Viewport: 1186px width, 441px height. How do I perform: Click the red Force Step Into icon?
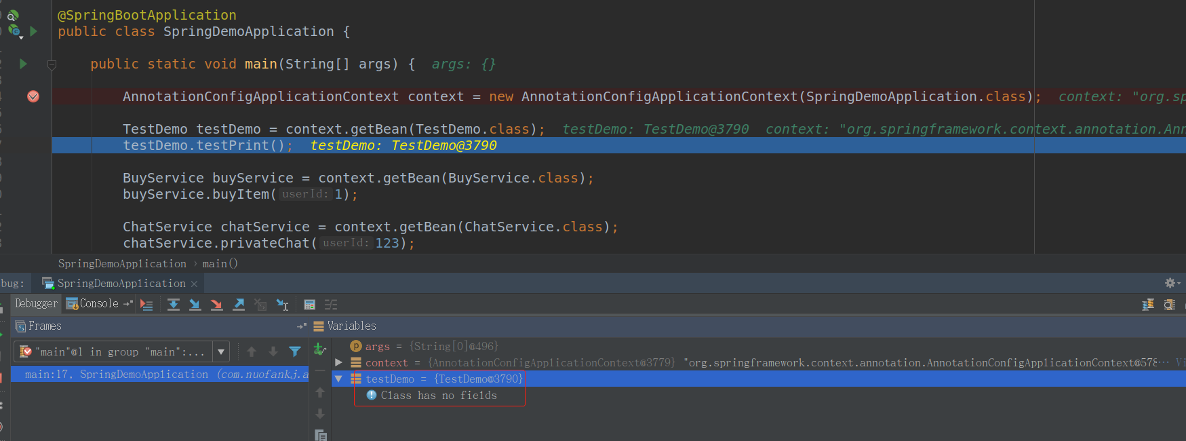pos(217,305)
